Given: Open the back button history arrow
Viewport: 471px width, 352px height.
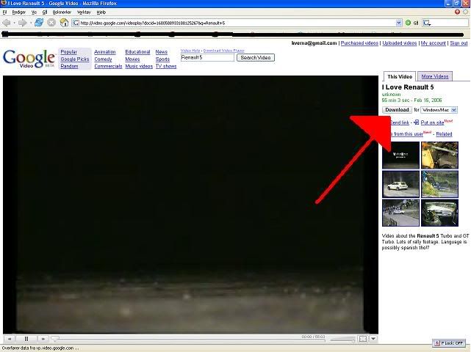Looking at the screenshot, I should click(x=14, y=23).
